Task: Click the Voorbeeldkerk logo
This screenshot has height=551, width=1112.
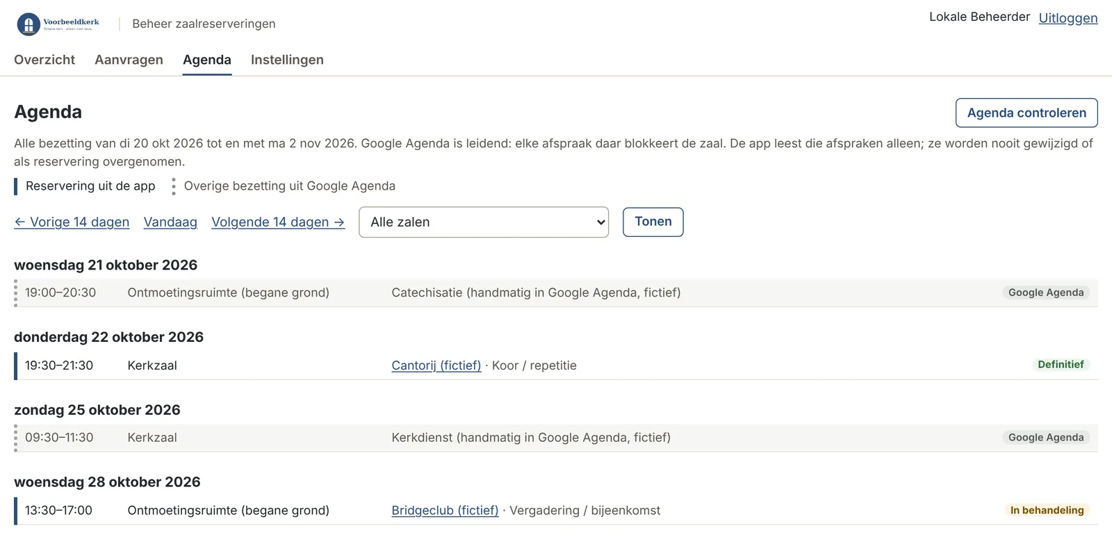Action: tap(58, 24)
